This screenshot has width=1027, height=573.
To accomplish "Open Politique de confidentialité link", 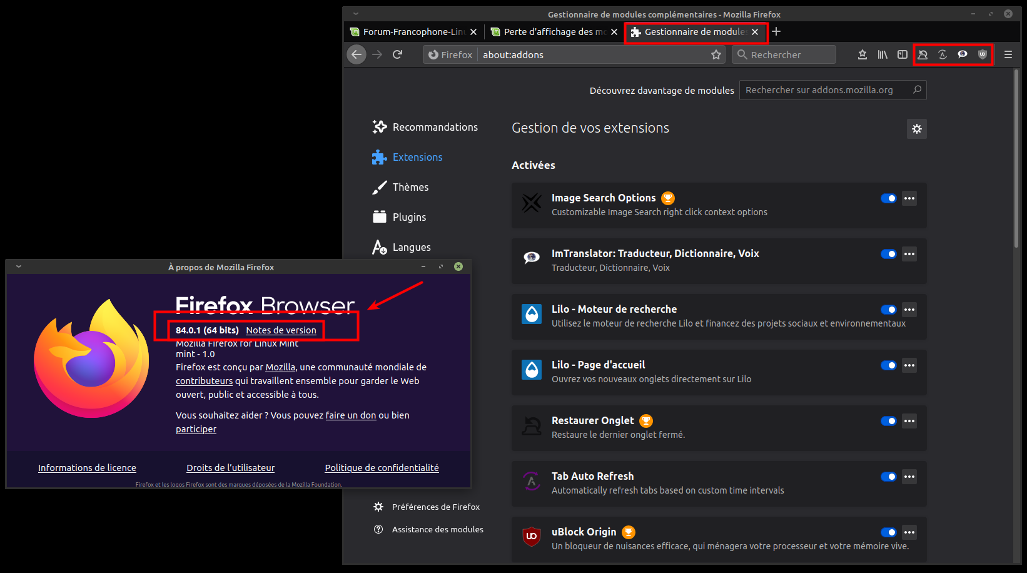I will click(x=382, y=468).
